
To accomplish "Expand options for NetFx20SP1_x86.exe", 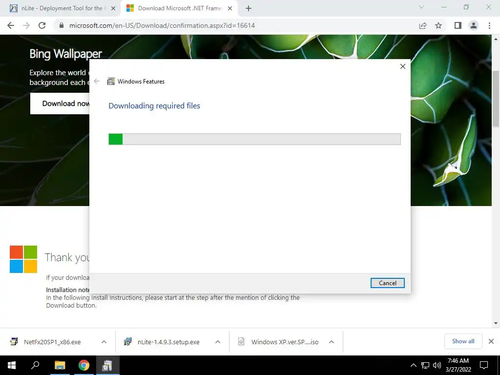I will pos(104,342).
